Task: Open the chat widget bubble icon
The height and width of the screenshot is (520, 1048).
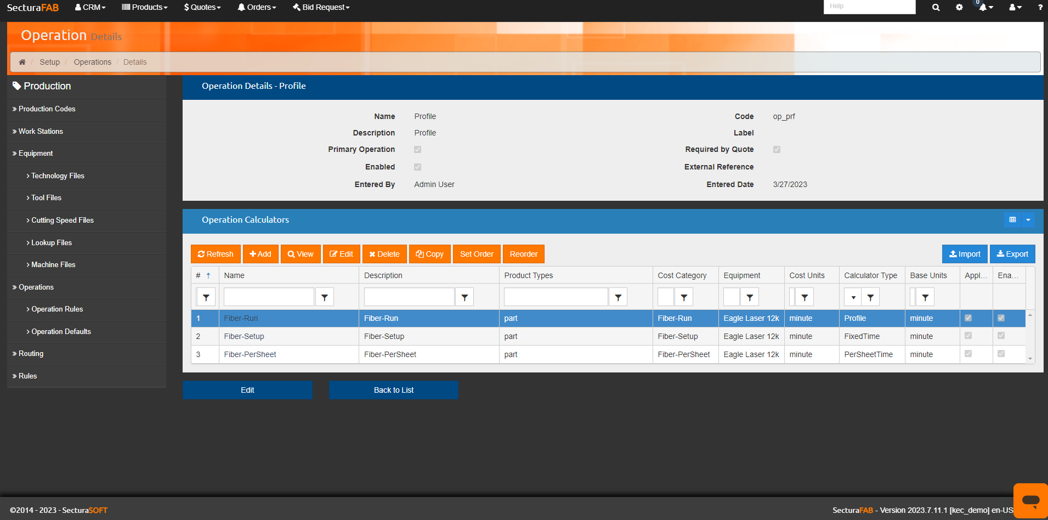Action: (1030, 500)
